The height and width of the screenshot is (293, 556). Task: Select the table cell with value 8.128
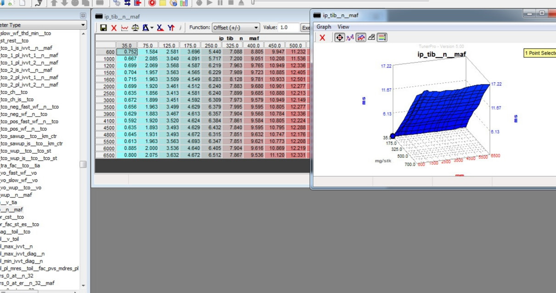(233, 79)
